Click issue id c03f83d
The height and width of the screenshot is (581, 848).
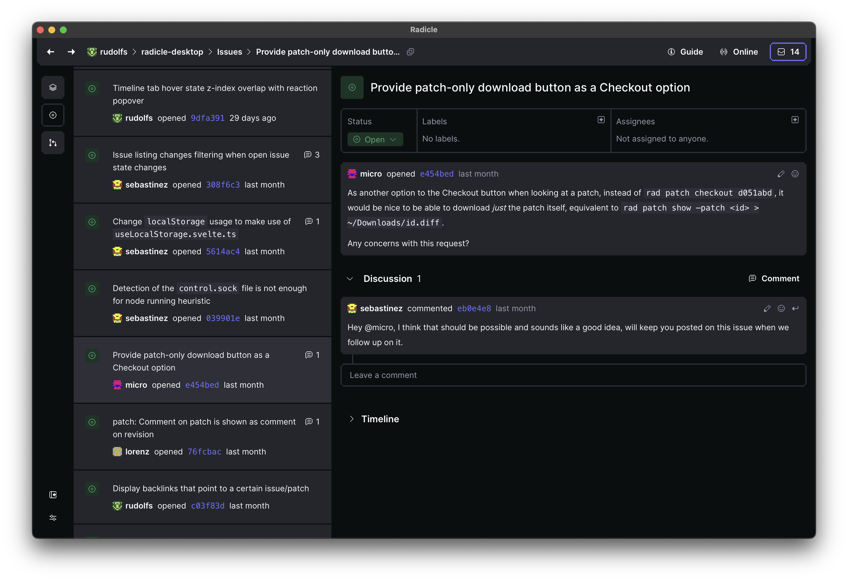pos(208,506)
